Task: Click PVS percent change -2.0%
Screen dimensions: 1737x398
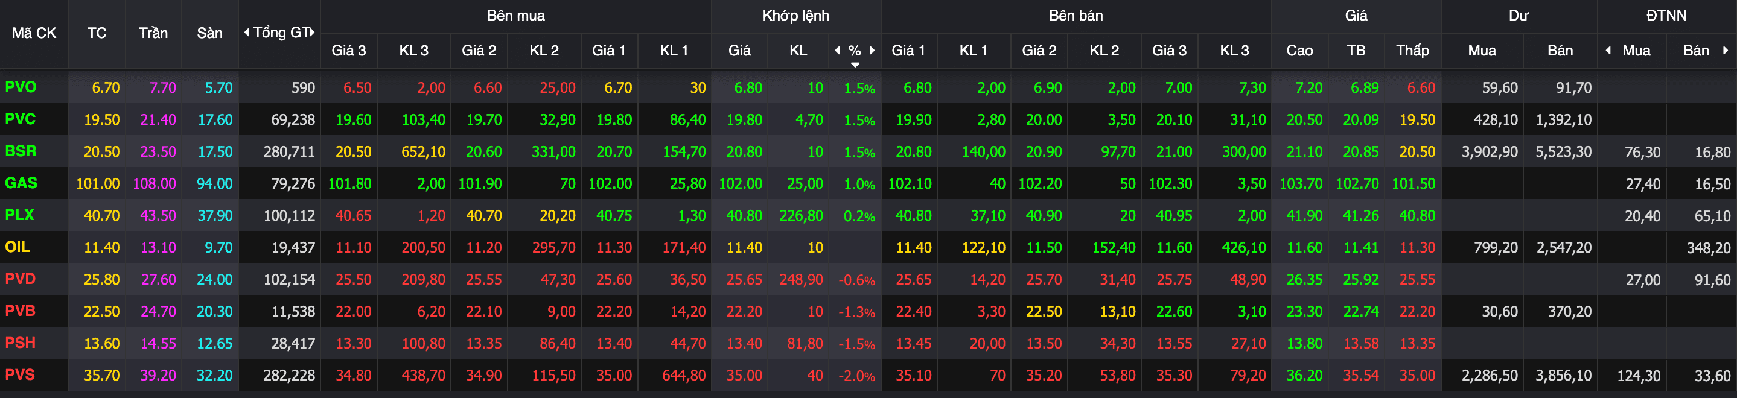Action: 856,376
